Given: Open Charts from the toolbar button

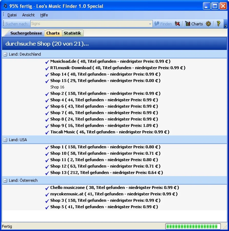Looking at the screenshot, I should click(x=194, y=24).
